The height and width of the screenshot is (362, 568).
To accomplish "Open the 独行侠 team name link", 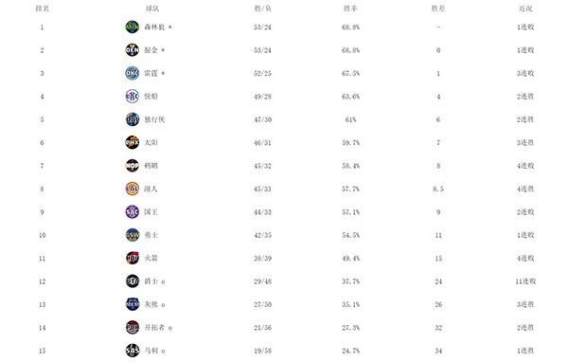I will [x=154, y=119].
